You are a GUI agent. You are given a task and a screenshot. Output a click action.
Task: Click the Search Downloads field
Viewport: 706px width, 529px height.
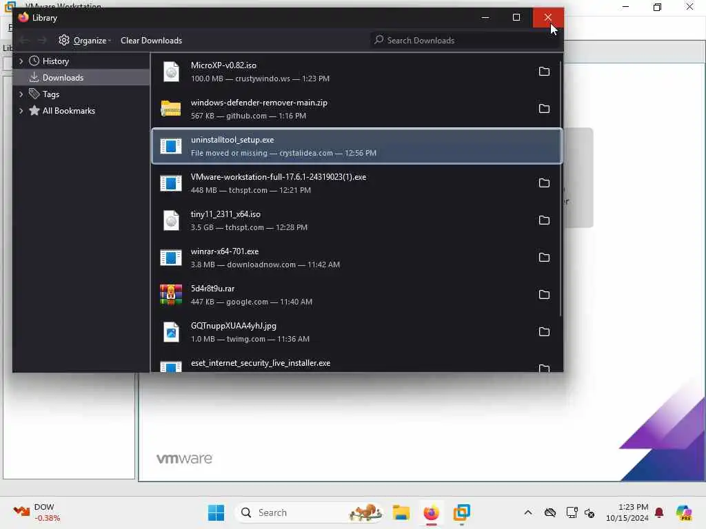[x=464, y=40]
